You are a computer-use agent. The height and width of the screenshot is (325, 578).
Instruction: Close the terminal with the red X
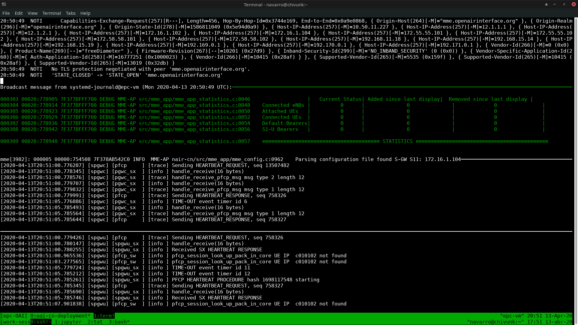click(x=574, y=4)
